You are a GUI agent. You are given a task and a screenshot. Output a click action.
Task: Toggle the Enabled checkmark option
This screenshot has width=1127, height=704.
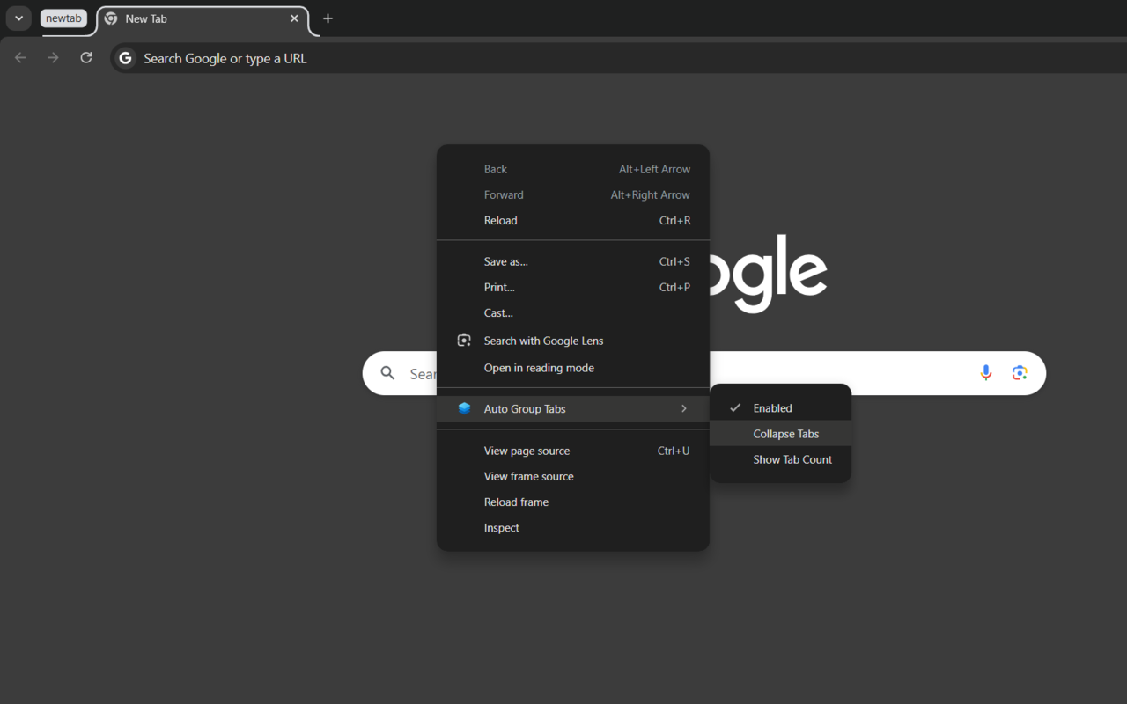781,408
